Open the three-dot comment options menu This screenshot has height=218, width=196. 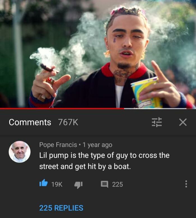tap(186, 184)
